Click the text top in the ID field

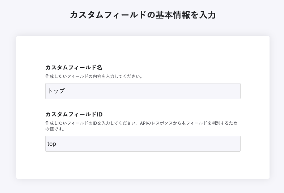[x=52, y=144]
